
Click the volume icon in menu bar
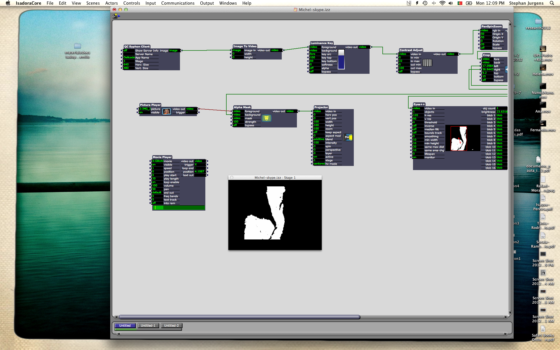(451, 3)
